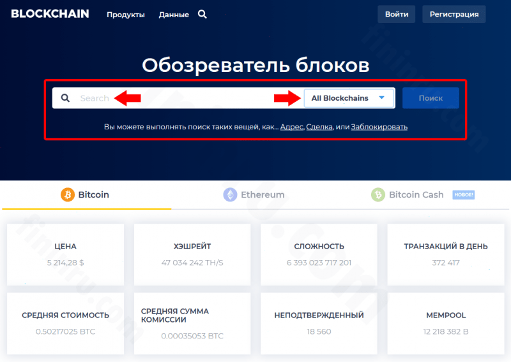Switch to the Bitcoin tab
Viewport: 511px width, 362px height.
point(87,195)
